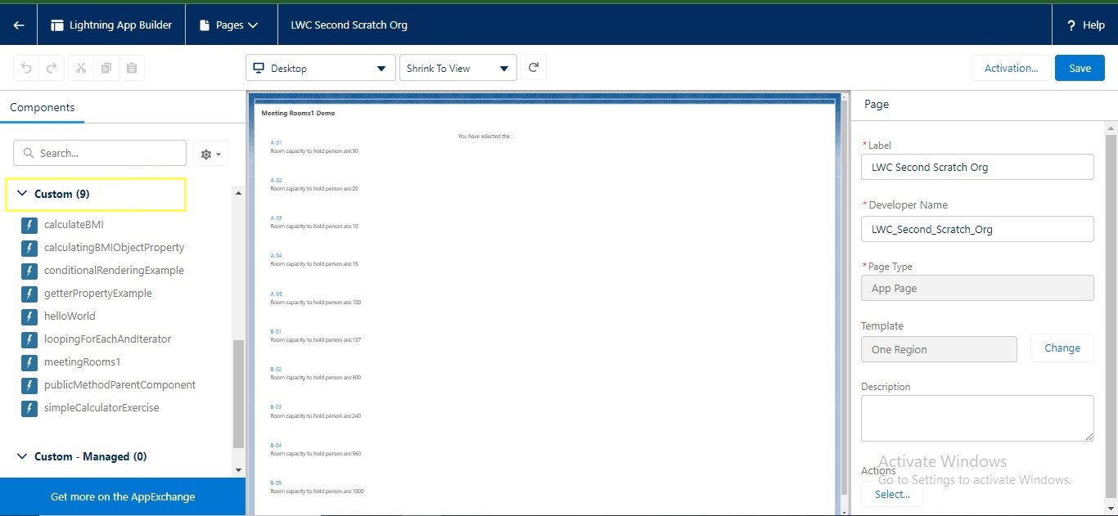Click the calculateBMI lightning icon

pos(29,225)
